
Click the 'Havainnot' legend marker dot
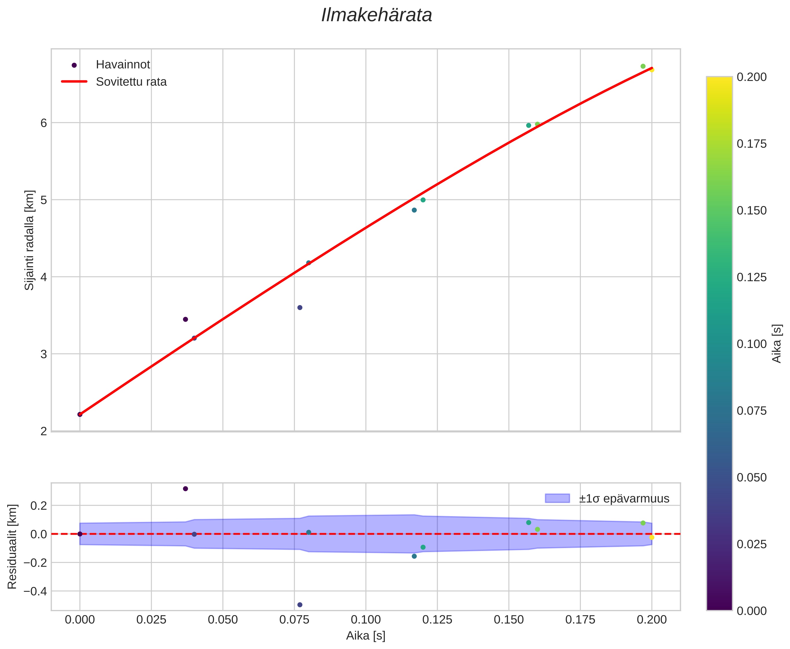(74, 65)
